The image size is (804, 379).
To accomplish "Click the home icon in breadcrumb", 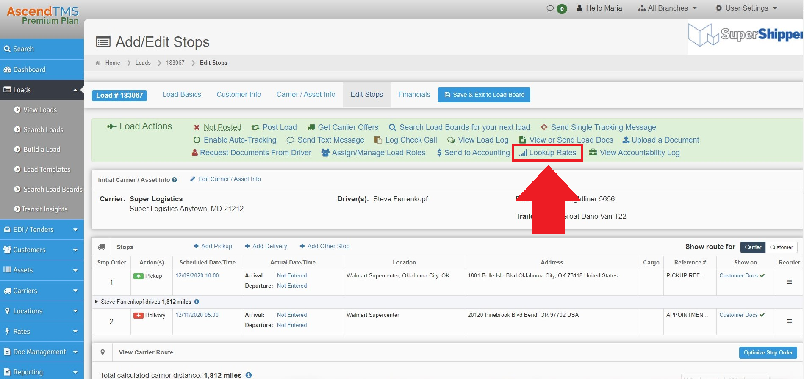I will click(x=97, y=63).
